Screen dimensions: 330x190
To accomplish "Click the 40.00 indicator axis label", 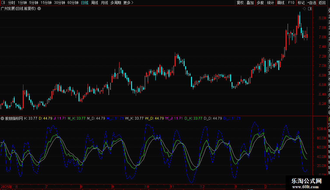I will click(x=321, y=156).
